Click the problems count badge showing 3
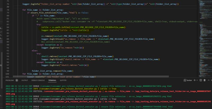Image resolution: width=212 pixels, height=109 pixels. 17,80
